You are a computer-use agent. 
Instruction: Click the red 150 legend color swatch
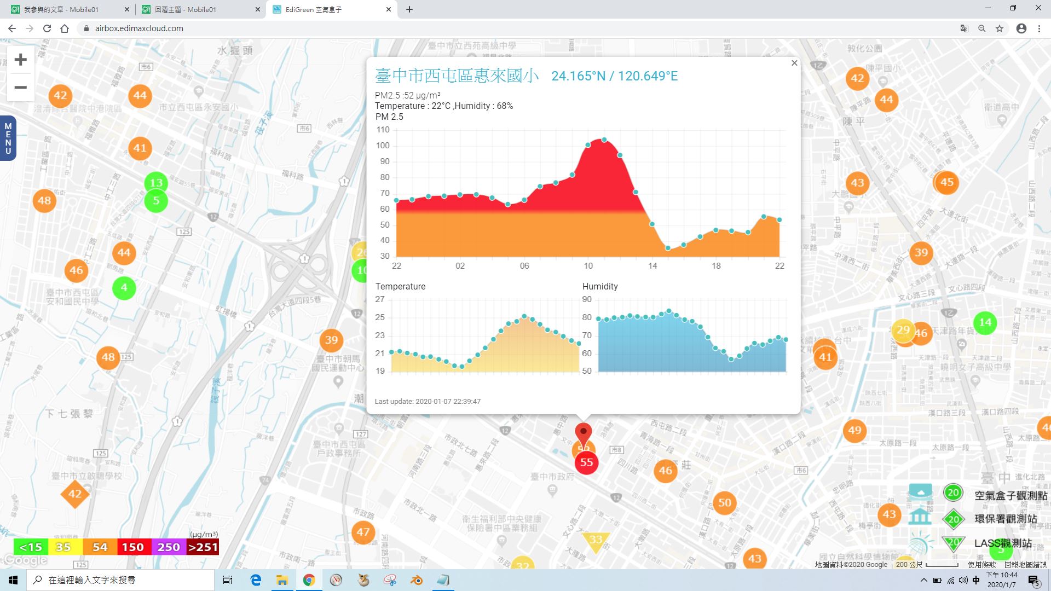[x=133, y=547]
